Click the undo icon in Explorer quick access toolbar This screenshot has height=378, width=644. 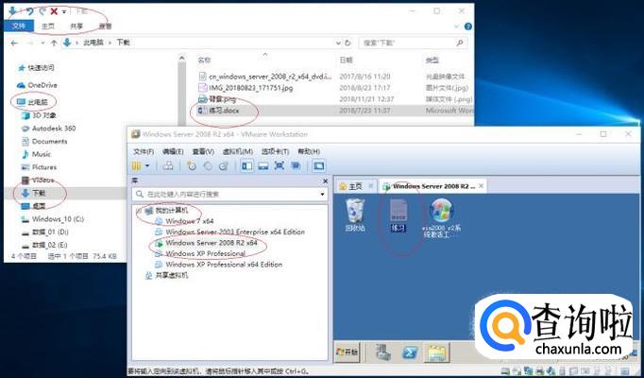[x=29, y=11]
